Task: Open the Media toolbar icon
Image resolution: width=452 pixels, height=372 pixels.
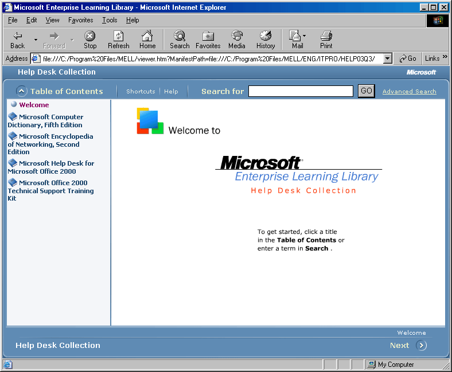Action: [x=237, y=36]
